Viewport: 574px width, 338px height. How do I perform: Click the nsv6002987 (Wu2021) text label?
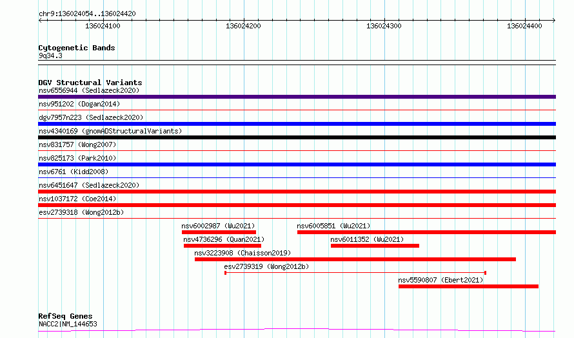[x=218, y=226]
